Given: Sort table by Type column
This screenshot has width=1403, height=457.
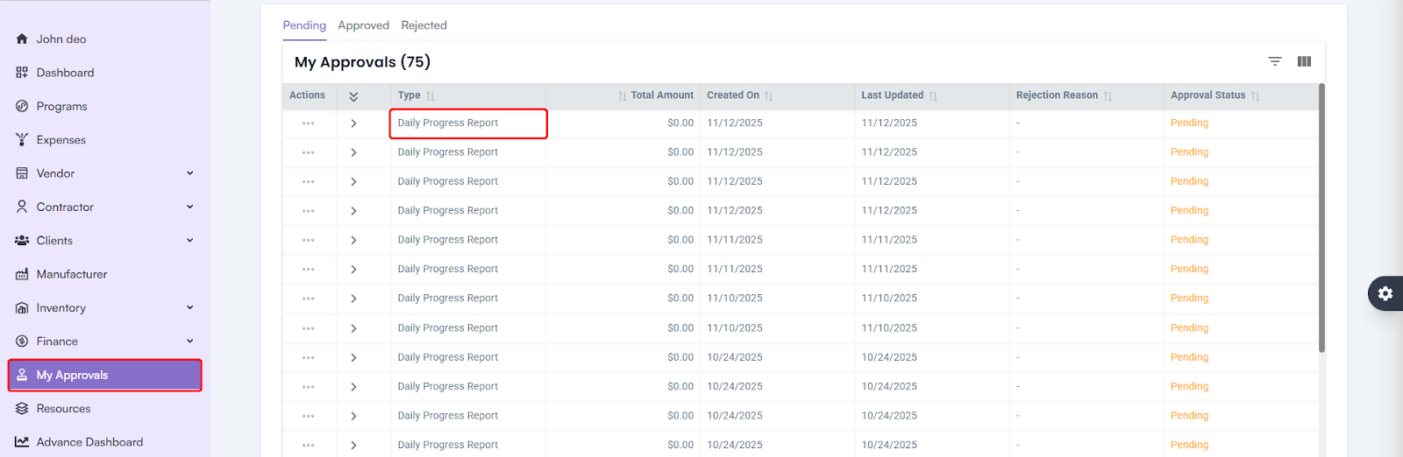Looking at the screenshot, I should pos(431,95).
